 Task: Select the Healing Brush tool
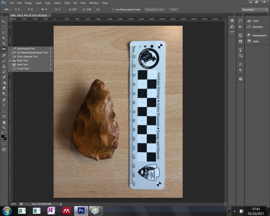tap(4, 55)
